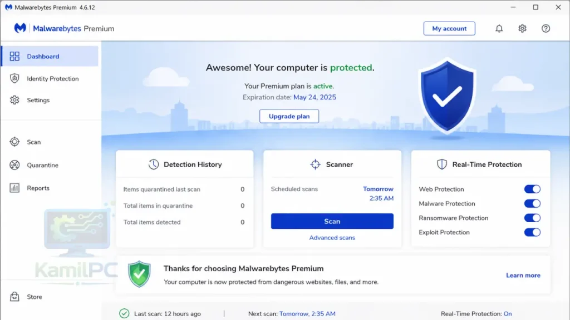Viewport: 570px width, 320px height.
Task: Click the Reports chart icon in the sidebar
Action: click(x=14, y=188)
